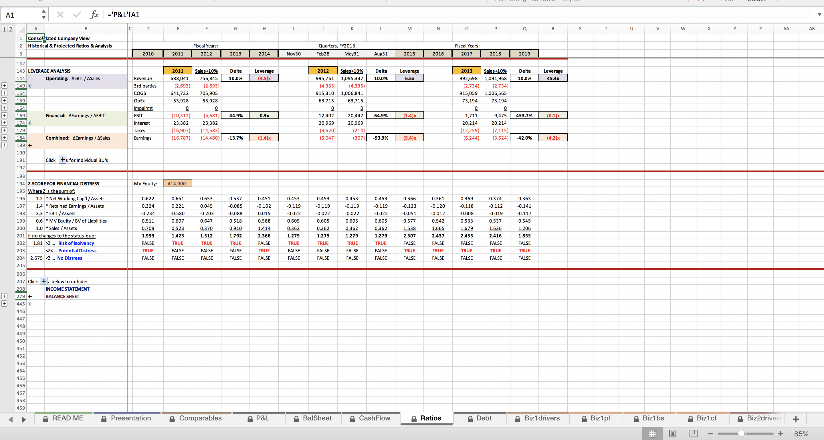This screenshot has height=440, width=824.
Task: Open the Biz1drivers sheet tab
Action: [x=538, y=418]
